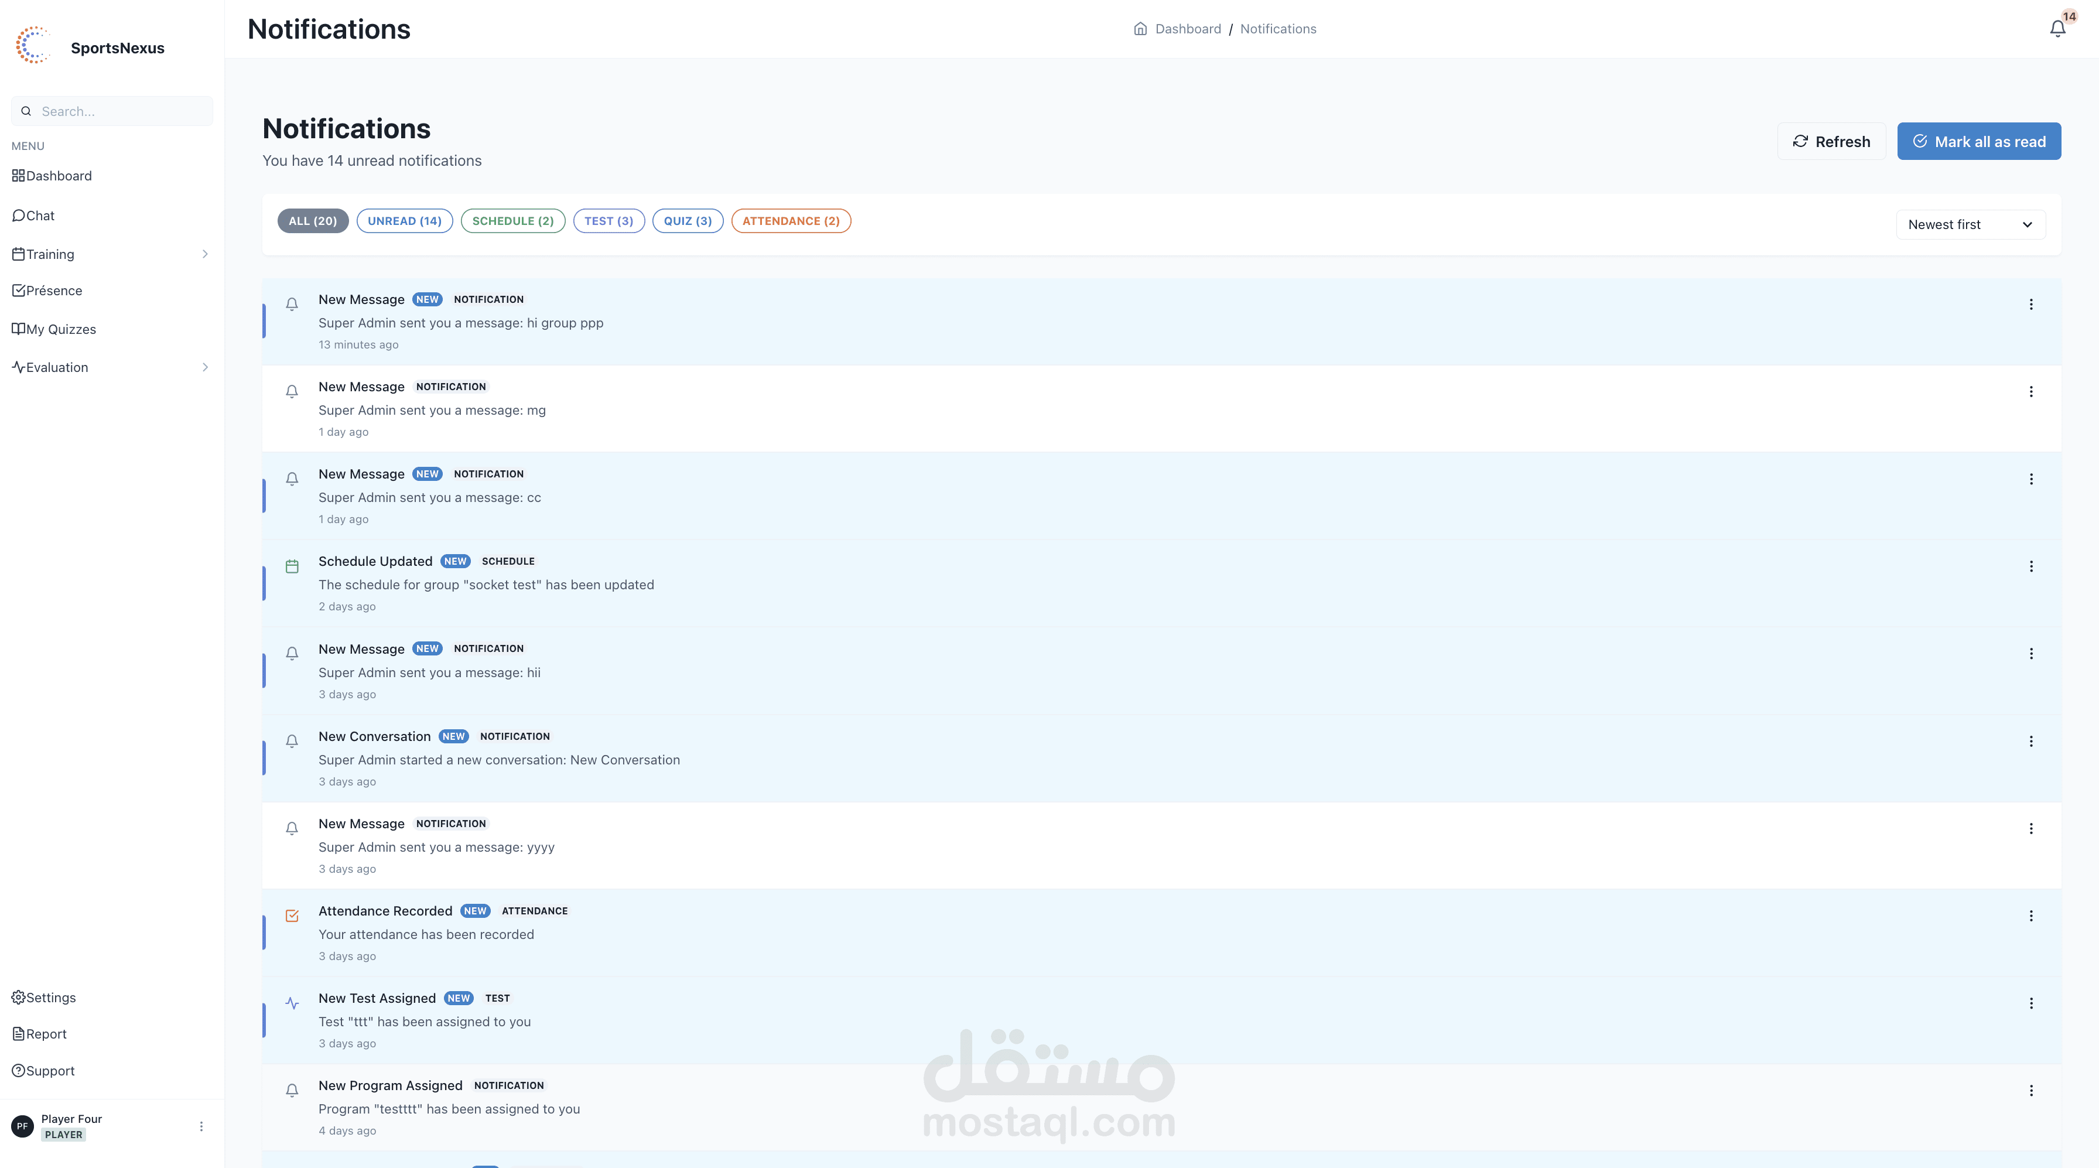The height and width of the screenshot is (1168, 2099).
Task: Open Chat from the sidebar menu
Action: pyautogui.click(x=40, y=216)
